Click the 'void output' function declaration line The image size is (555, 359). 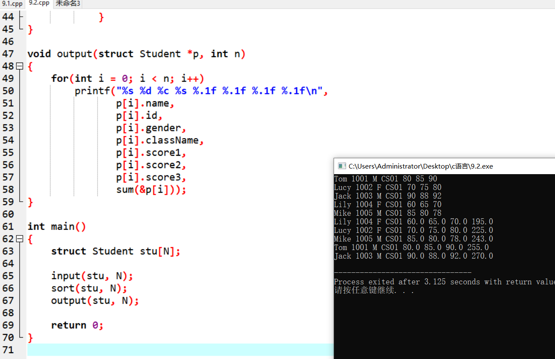pos(136,54)
